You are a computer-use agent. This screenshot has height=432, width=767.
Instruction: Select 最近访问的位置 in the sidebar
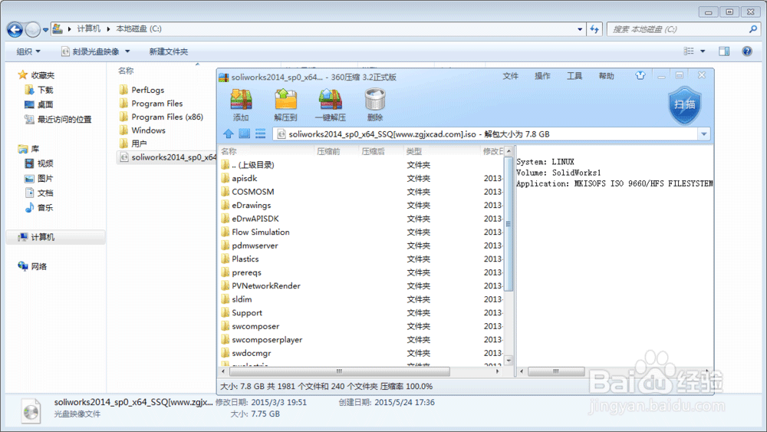(58, 120)
